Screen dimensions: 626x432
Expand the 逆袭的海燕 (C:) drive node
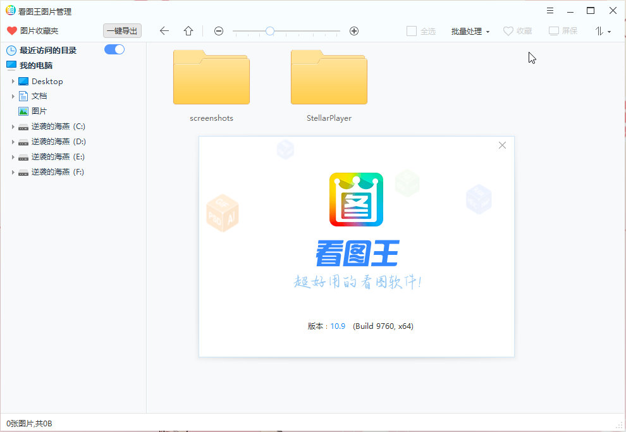pyautogui.click(x=13, y=127)
